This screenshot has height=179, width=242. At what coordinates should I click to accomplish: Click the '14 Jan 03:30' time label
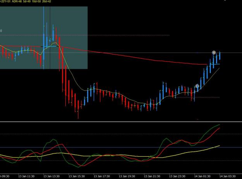[x=228, y=176]
